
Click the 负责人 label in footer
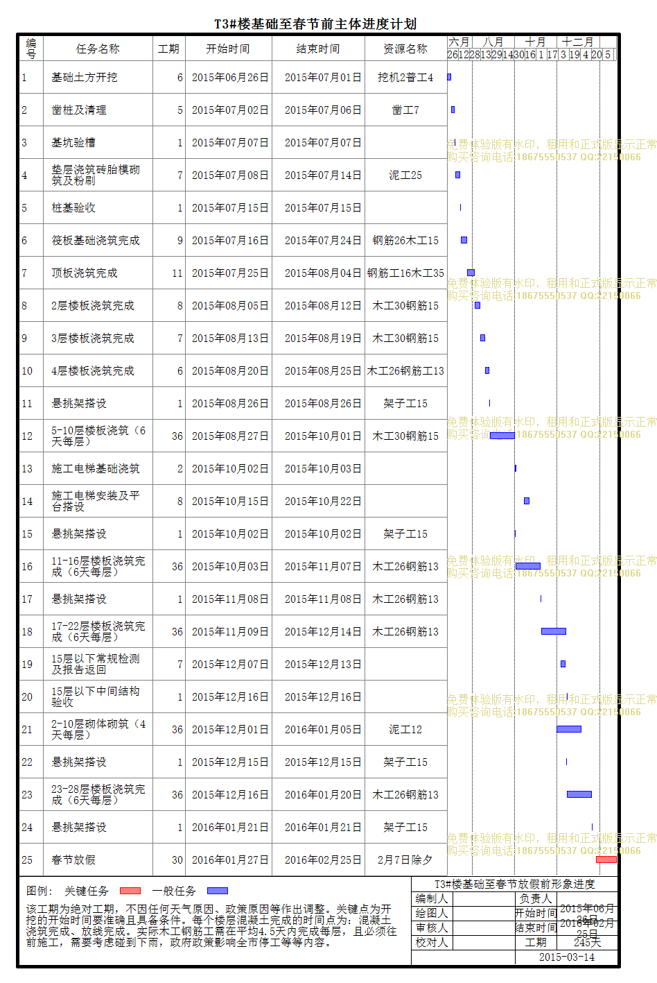(x=536, y=898)
